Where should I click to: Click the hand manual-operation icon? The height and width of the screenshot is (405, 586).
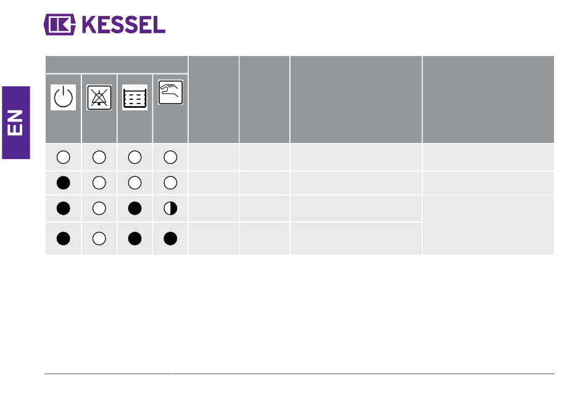pos(170,92)
